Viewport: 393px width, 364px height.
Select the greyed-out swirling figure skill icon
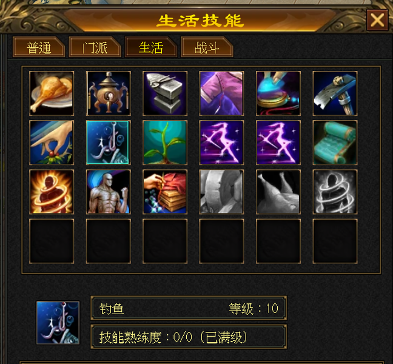335,192
